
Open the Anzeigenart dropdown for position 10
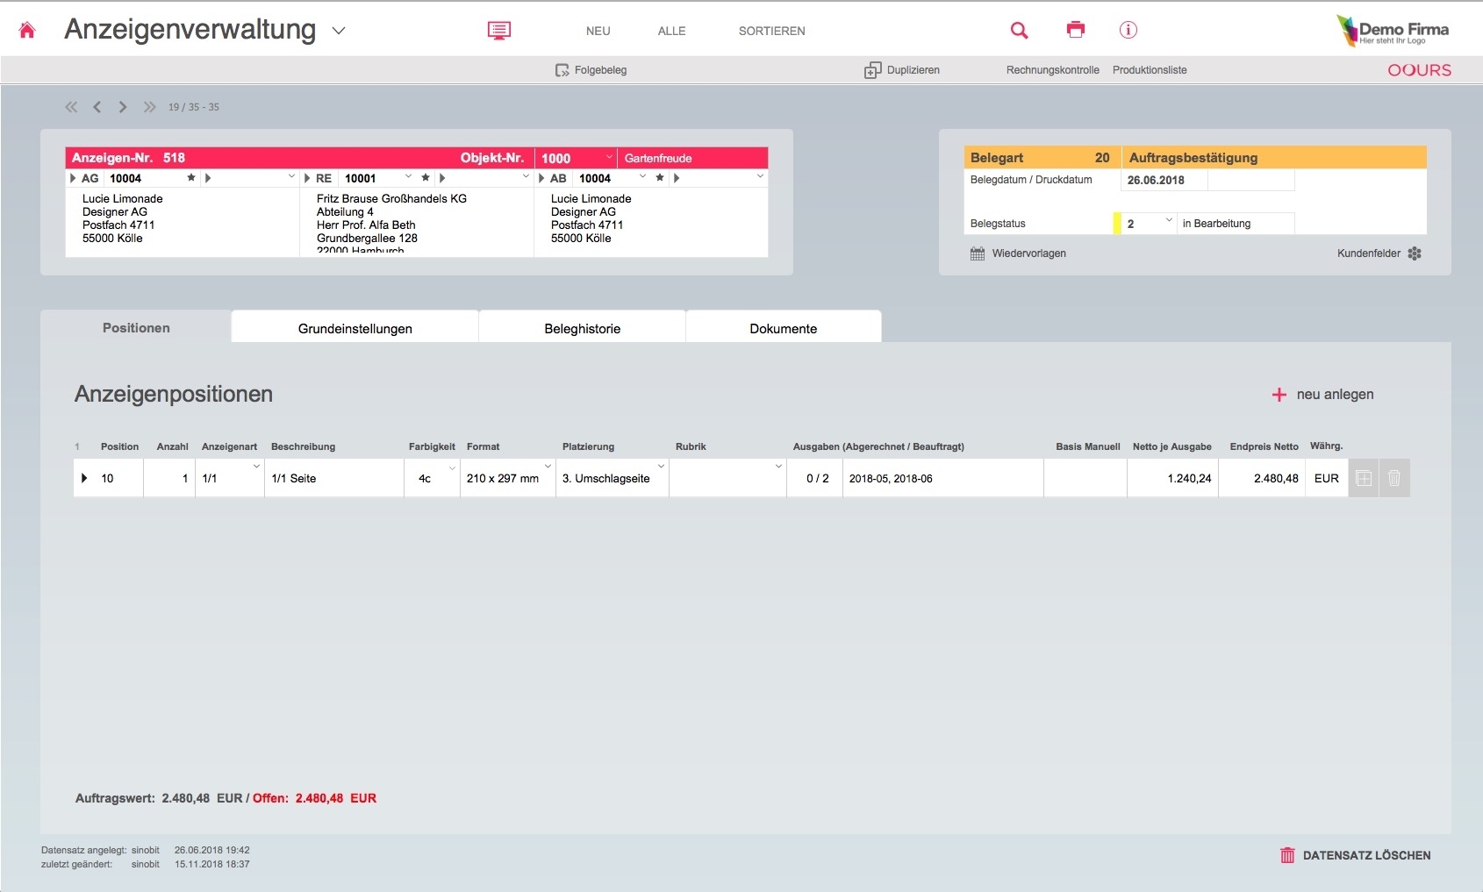point(256,466)
